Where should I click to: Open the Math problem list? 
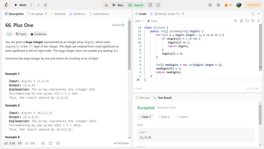tap(20, 5)
